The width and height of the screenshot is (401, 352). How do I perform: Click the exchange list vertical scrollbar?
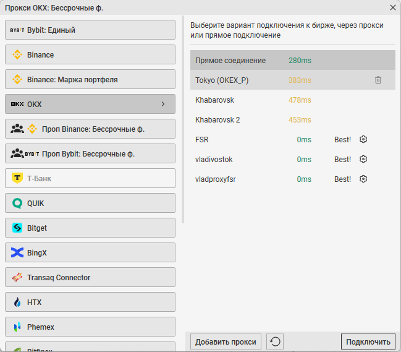[182, 124]
